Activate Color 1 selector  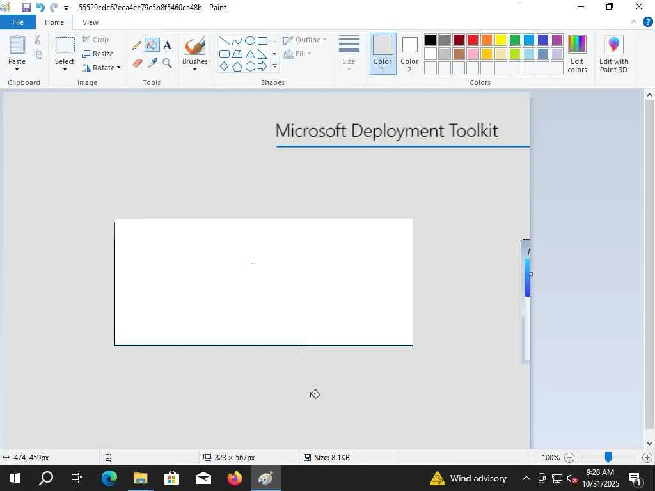coord(383,54)
